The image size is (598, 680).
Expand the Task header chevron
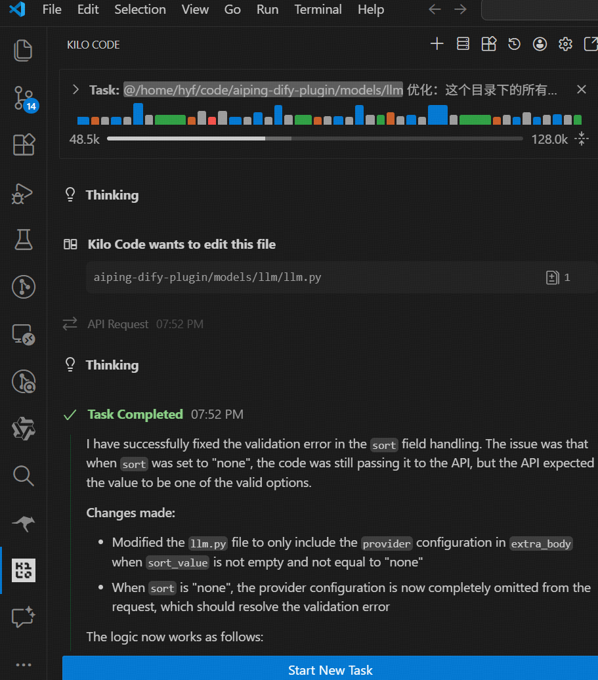(75, 89)
